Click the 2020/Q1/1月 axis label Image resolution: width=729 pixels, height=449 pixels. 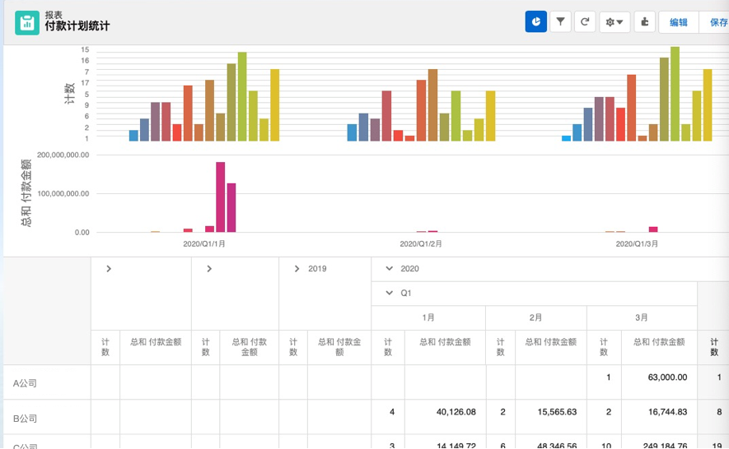(203, 243)
